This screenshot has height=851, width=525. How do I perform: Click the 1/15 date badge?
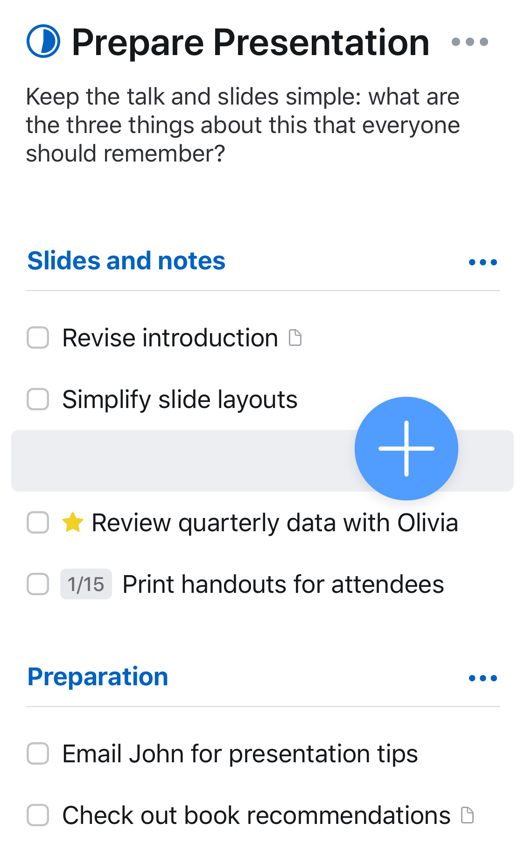pos(86,584)
